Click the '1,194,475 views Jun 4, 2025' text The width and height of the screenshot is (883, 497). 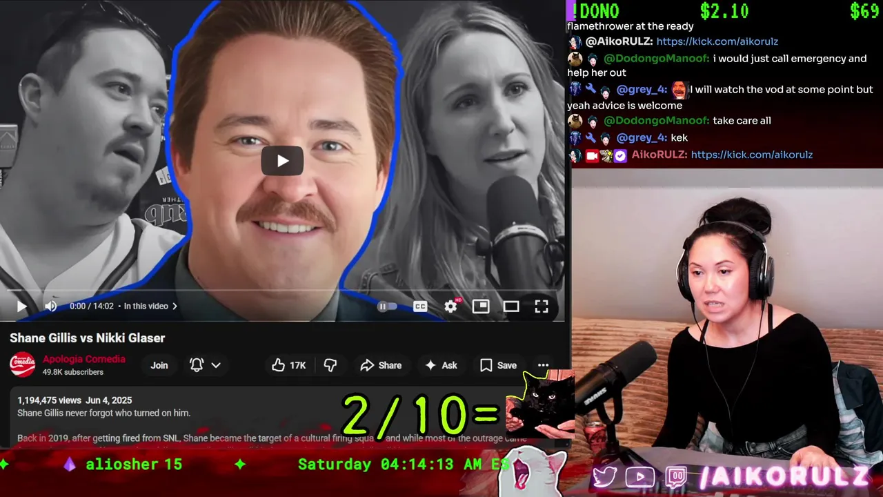pyautogui.click(x=75, y=400)
